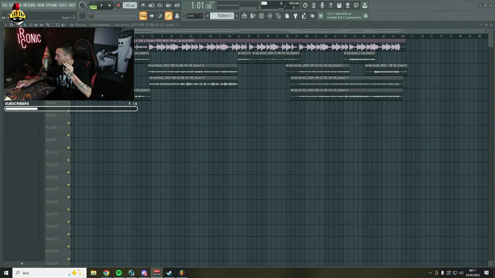Open the Playlist view icon
495x278 pixels.
(244, 16)
